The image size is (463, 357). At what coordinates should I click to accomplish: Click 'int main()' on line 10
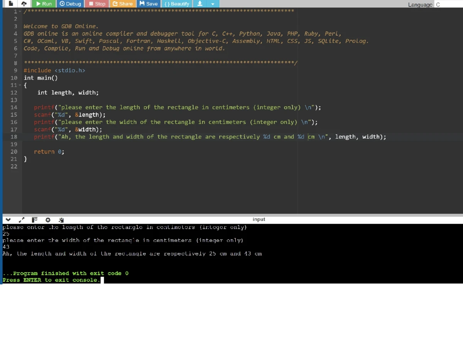coord(41,78)
